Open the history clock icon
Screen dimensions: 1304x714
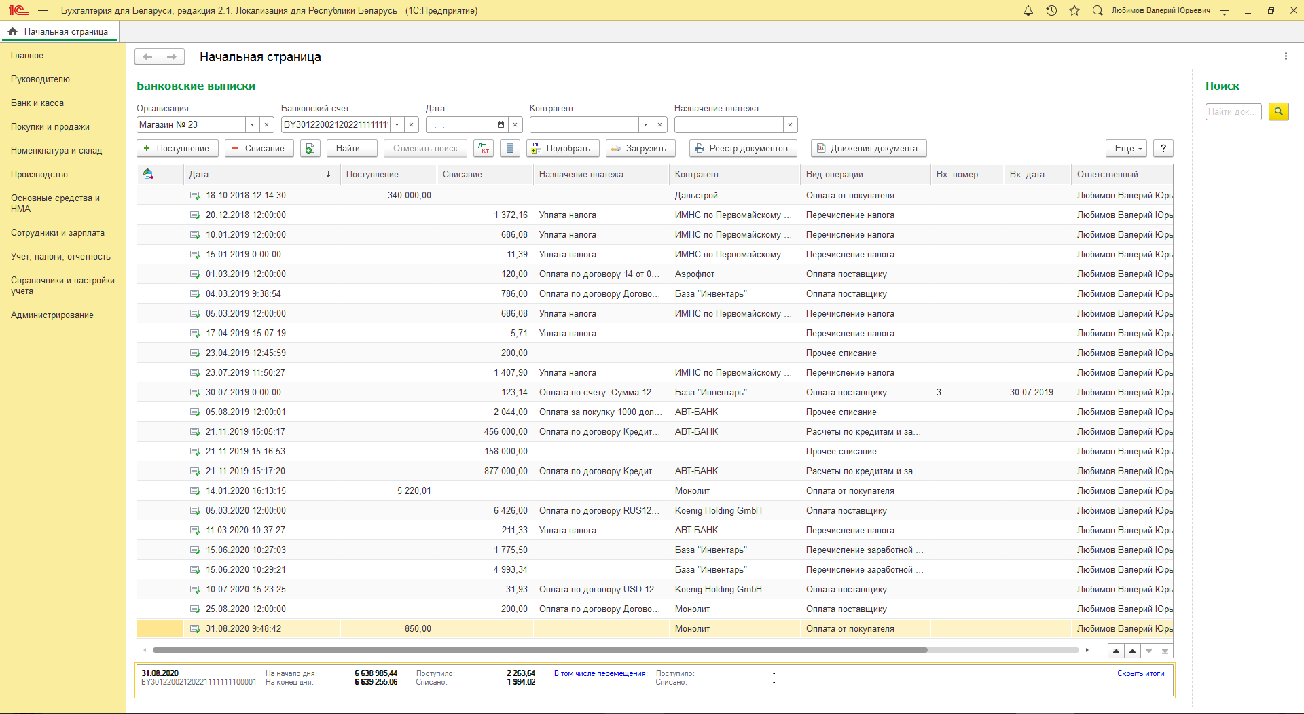(x=1051, y=11)
